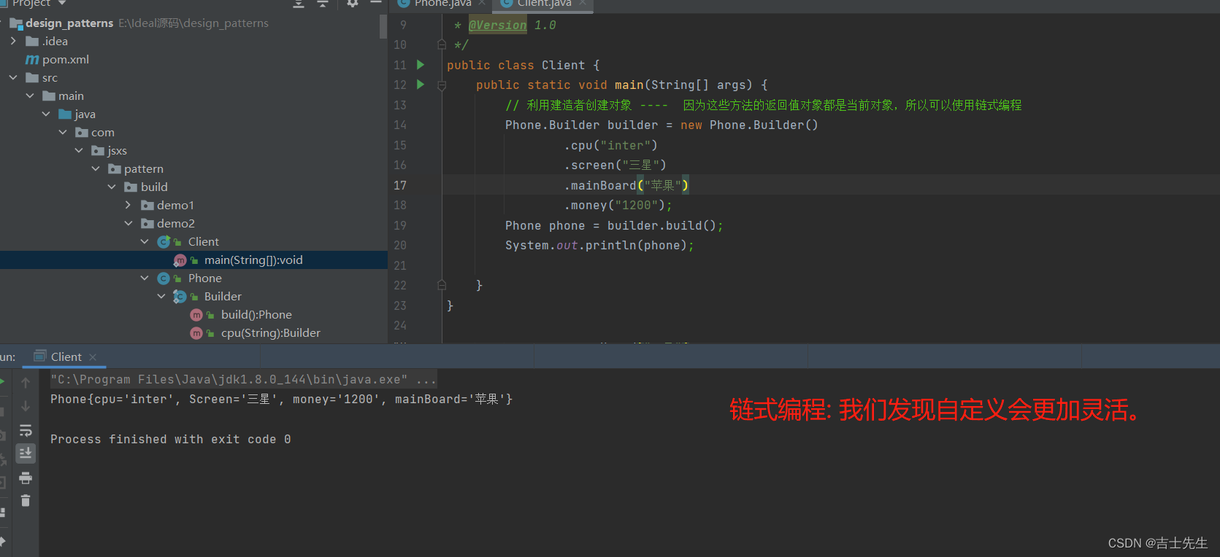The height and width of the screenshot is (557, 1220).
Task: Clear all console output with trash icon
Action: click(x=26, y=500)
